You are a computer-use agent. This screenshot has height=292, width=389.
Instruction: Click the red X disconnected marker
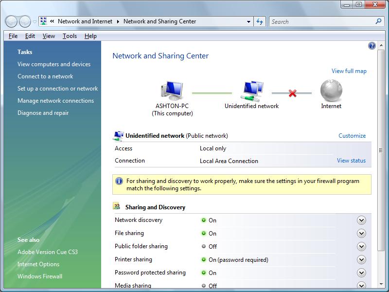pos(293,93)
